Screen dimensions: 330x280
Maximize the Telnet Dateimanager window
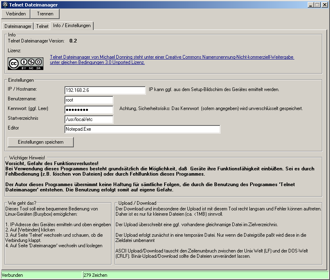click(317, 5)
